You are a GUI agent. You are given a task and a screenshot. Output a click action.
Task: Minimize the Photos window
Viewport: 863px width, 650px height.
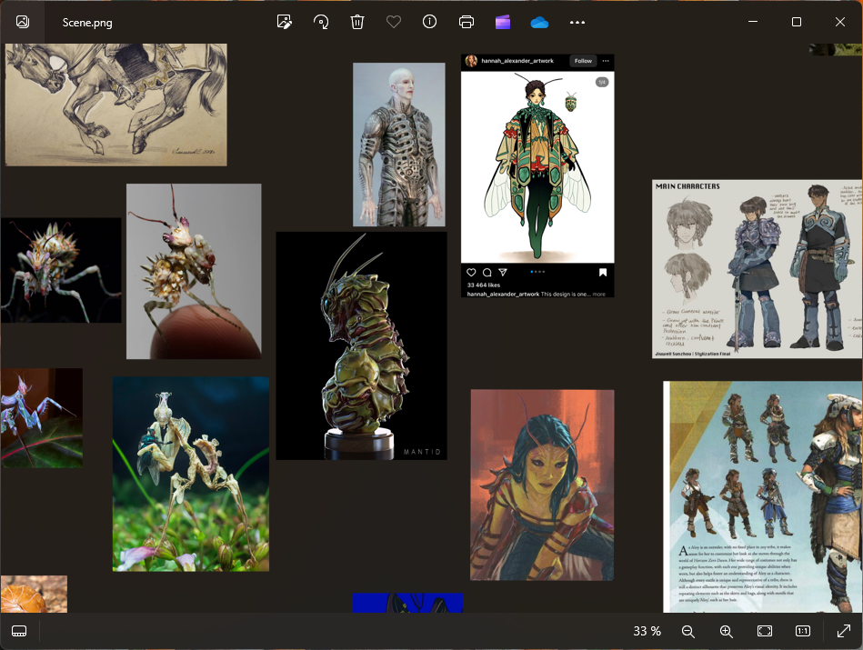[x=753, y=22]
